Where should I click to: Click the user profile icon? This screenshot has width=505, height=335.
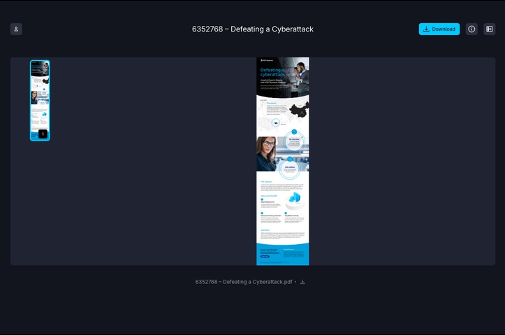[16, 29]
